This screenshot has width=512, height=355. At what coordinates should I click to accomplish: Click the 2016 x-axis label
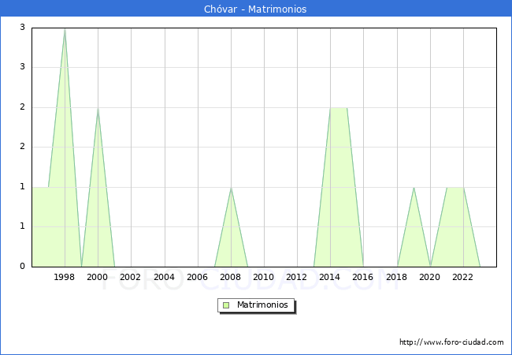click(x=362, y=277)
